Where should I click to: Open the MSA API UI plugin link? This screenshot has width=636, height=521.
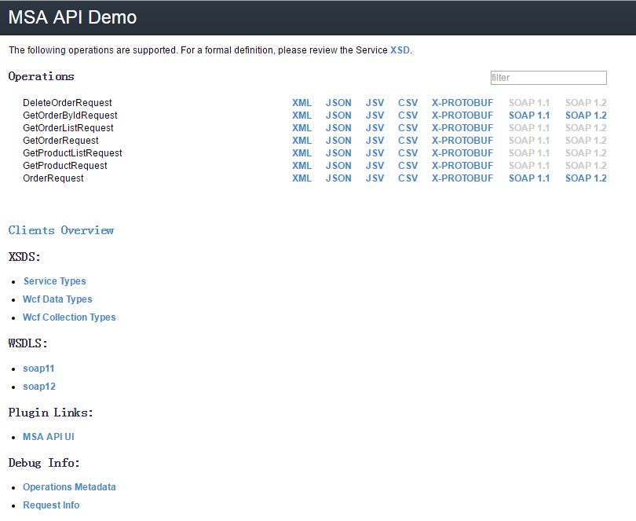pos(48,437)
